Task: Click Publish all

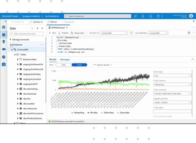Action: point(17,22)
